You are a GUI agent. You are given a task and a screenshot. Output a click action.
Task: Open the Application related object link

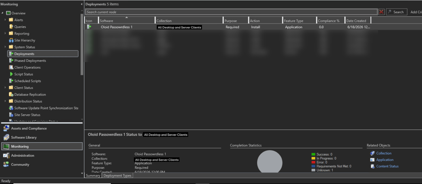click(x=385, y=160)
